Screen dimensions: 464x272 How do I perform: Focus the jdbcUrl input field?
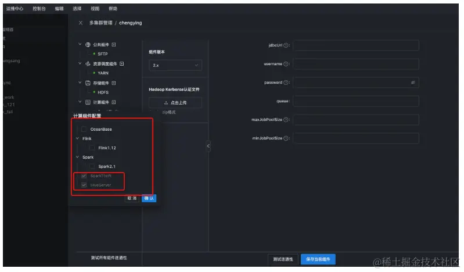(356, 45)
